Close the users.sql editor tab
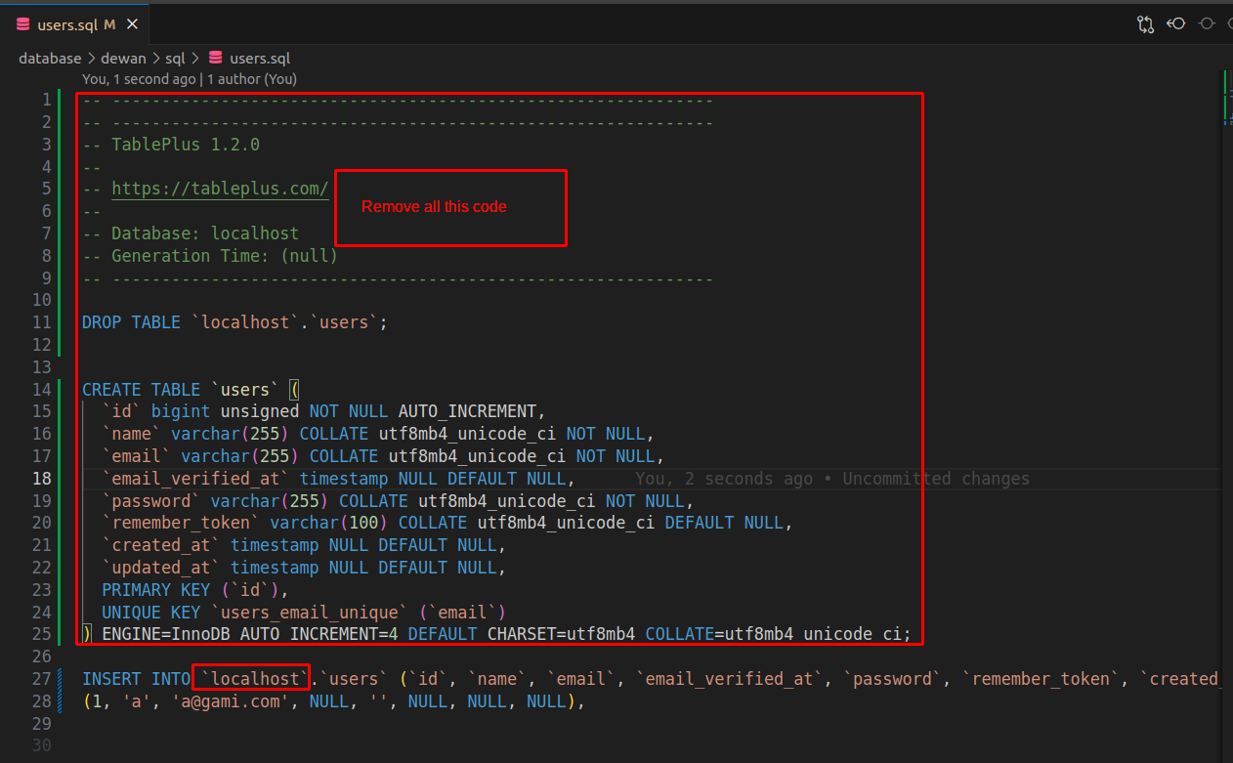 [132, 24]
